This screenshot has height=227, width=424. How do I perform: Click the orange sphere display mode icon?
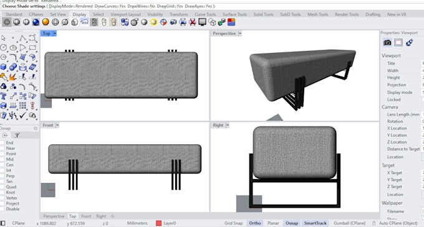click(x=46, y=22)
